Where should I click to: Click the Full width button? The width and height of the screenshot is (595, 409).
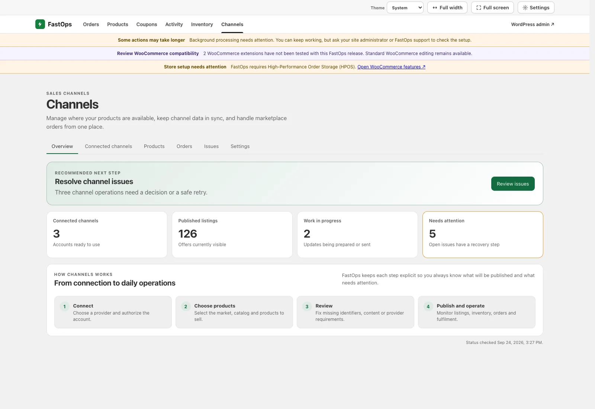click(447, 7)
